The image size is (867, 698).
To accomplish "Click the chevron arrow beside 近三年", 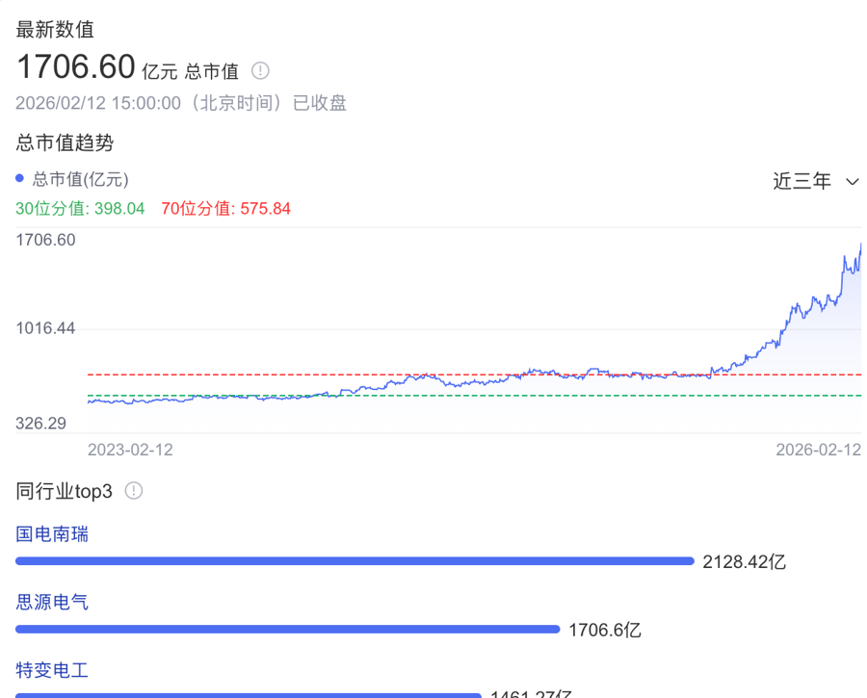I will point(852,182).
